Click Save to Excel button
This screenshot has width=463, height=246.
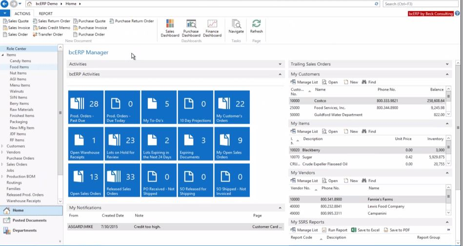(x=365, y=230)
